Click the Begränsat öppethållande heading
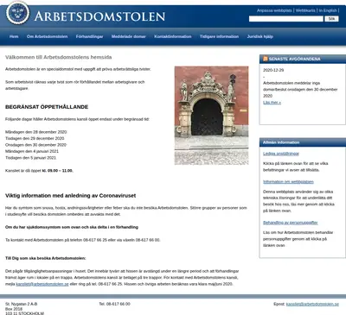Image resolution: width=346 pixels, height=315 pixels. click(47, 107)
